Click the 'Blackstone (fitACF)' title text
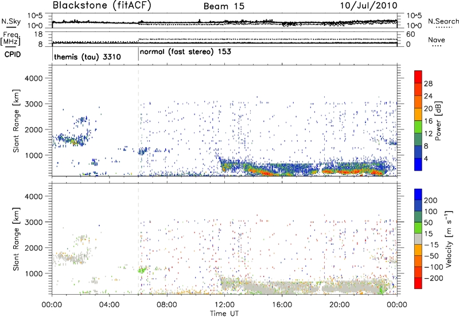The image size is (459, 317). point(102,5)
